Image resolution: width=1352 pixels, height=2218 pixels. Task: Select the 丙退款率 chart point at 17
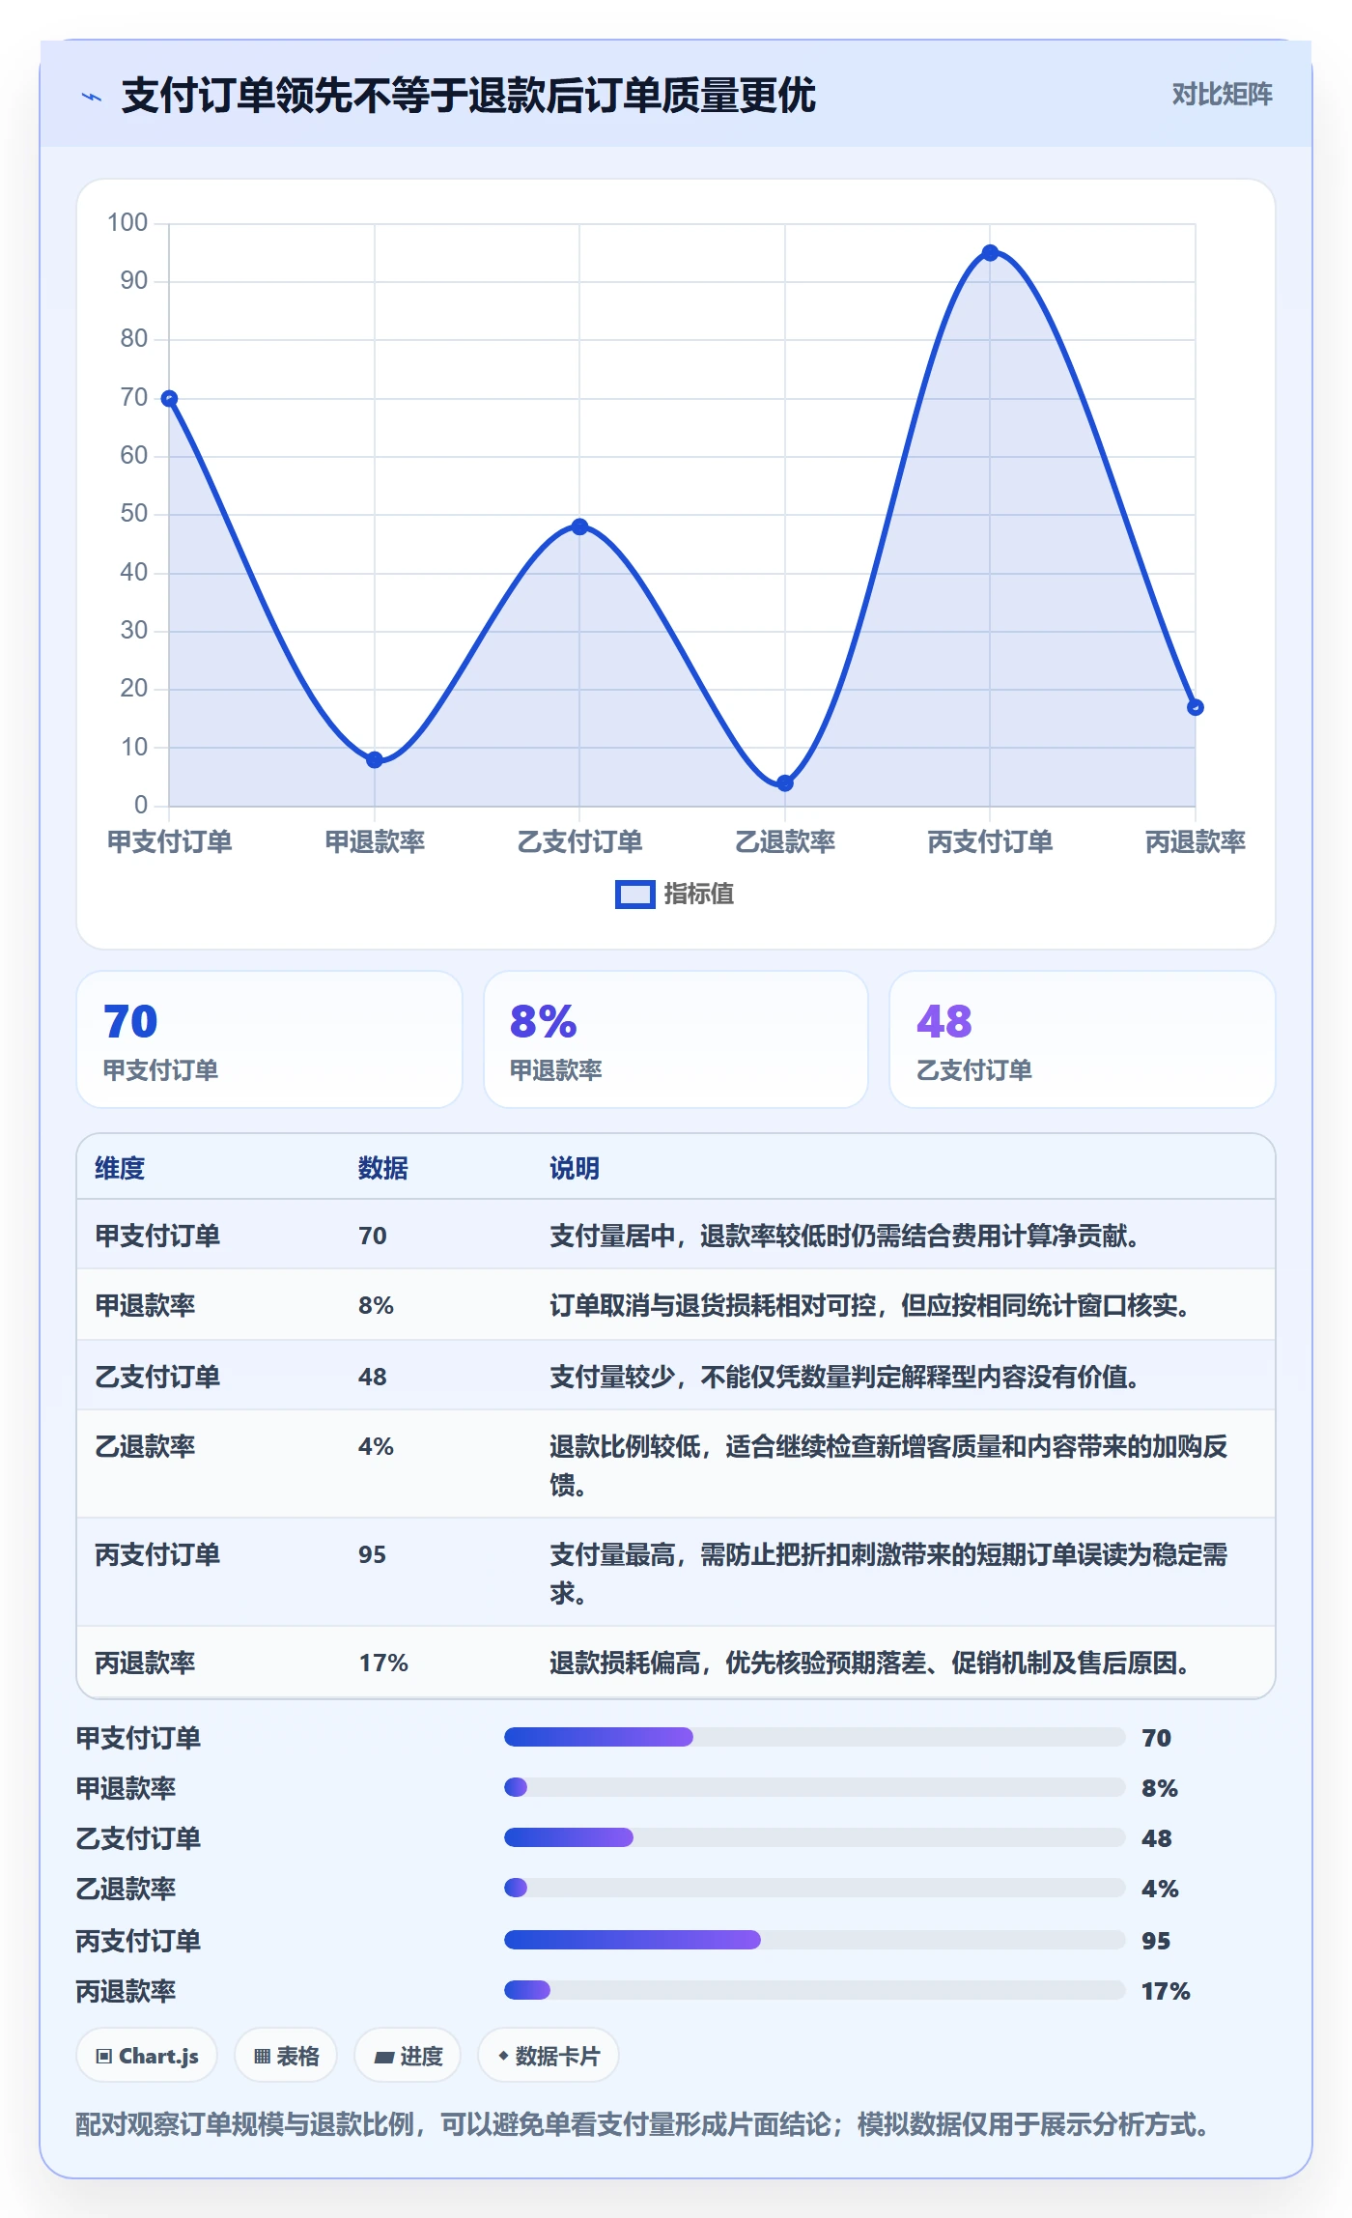point(1196,707)
